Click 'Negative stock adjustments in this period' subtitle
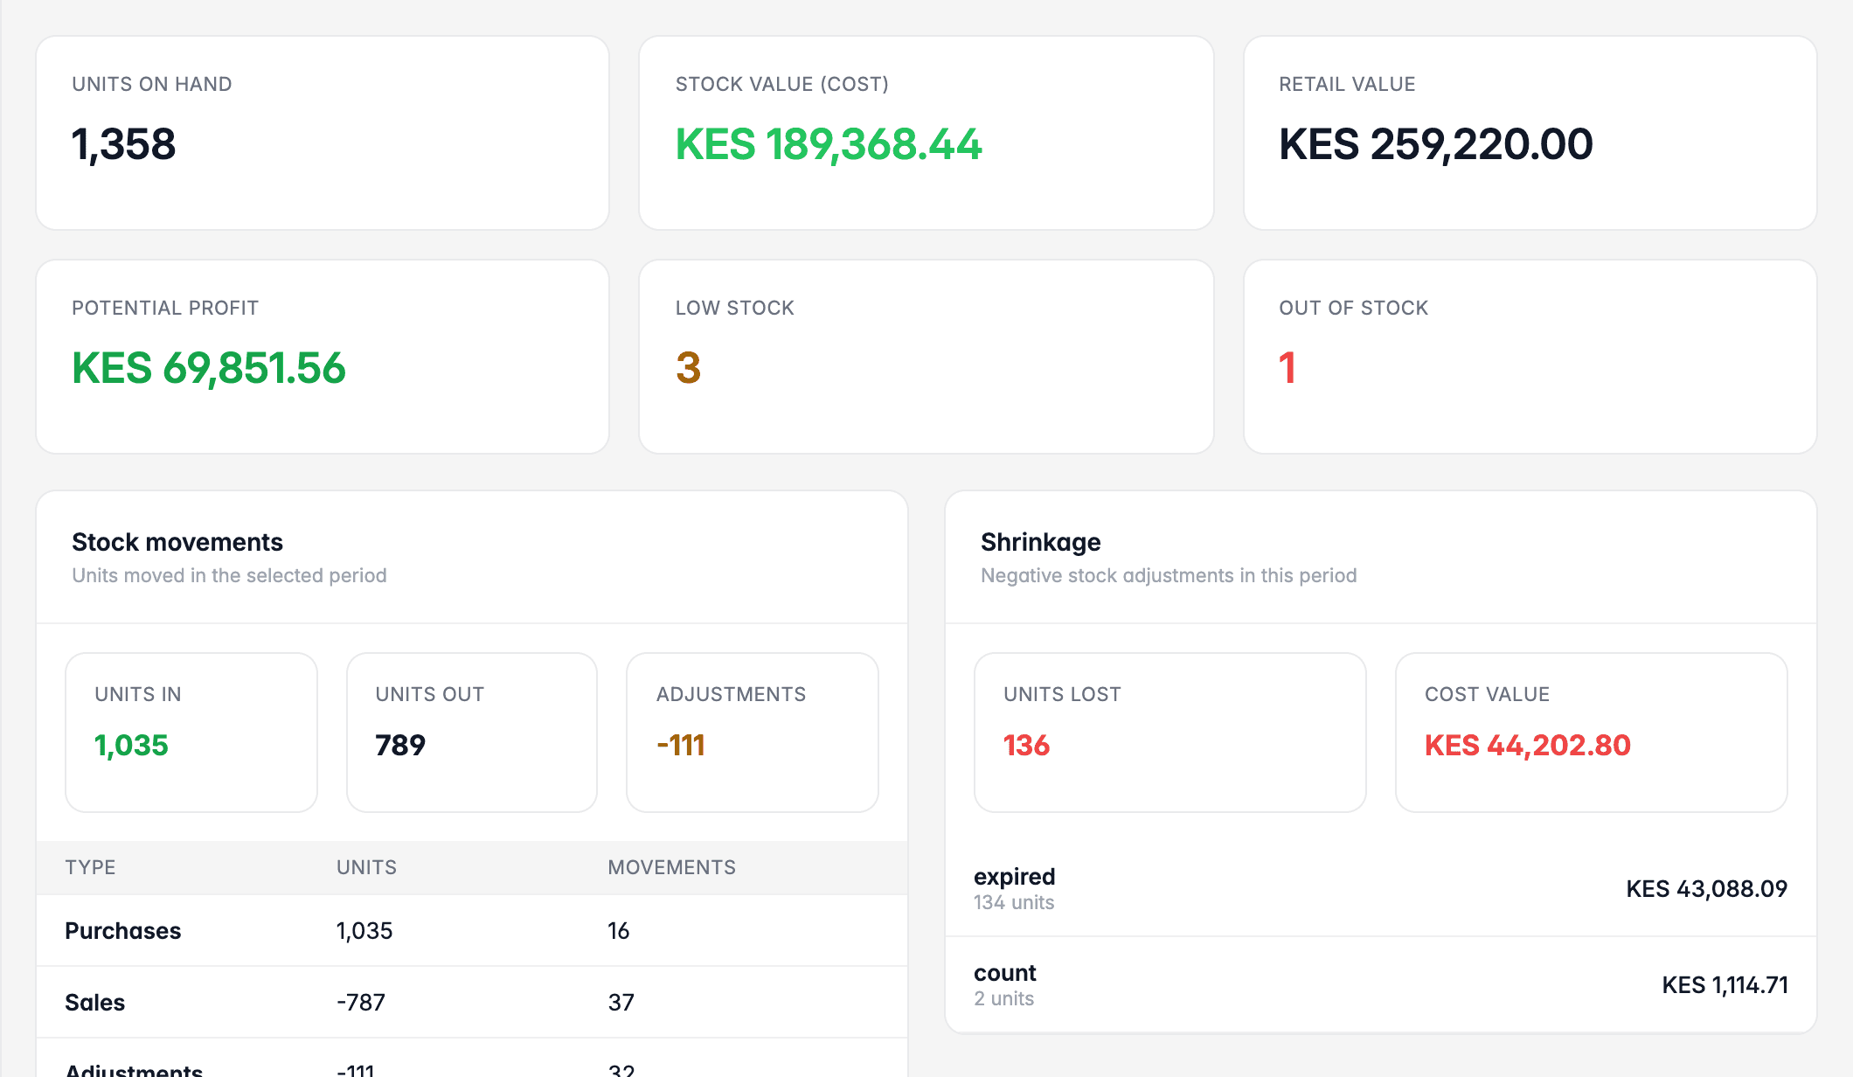 [1169, 575]
